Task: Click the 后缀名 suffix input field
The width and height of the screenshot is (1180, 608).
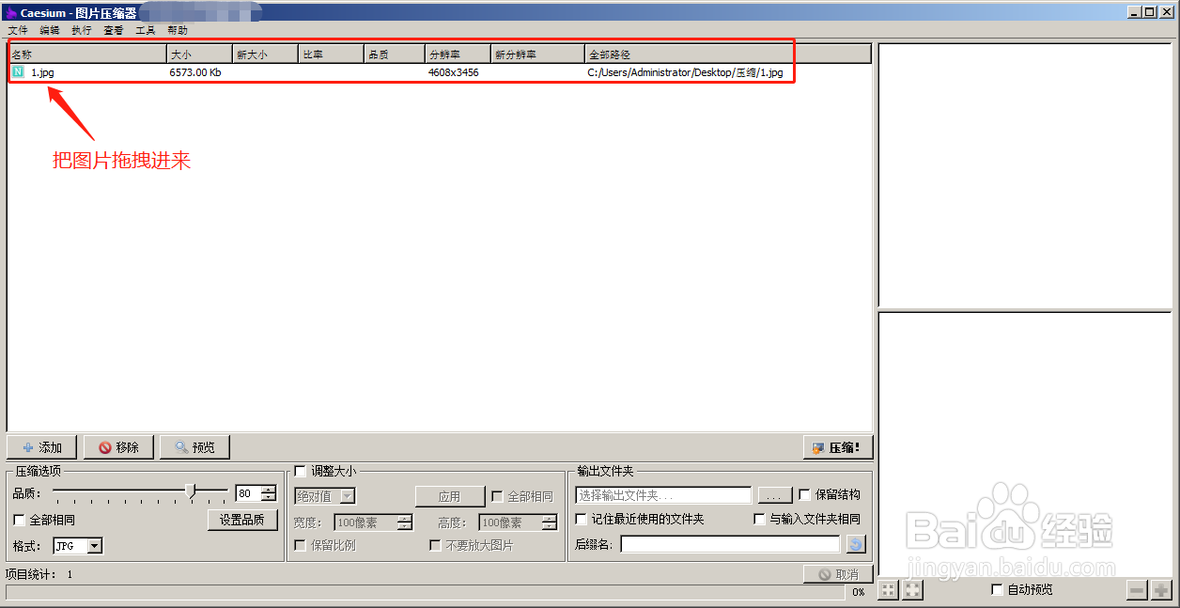Action: [730, 544]
